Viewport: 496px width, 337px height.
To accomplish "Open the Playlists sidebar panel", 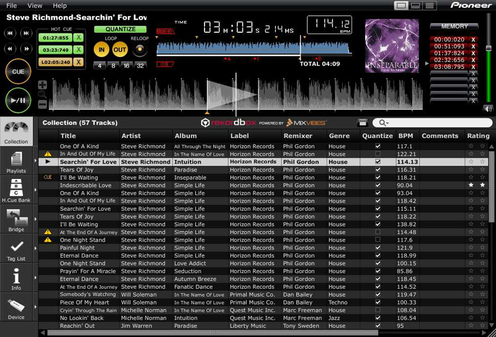I will coord(17,161).
